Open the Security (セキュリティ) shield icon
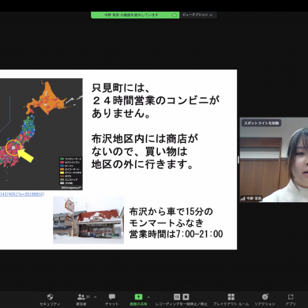This screenshot has width=308, height=308. pyautogui.click(x=50, y=297)
